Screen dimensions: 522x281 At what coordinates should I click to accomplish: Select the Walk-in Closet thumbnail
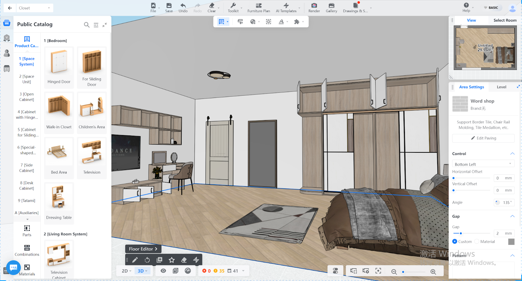59,111
